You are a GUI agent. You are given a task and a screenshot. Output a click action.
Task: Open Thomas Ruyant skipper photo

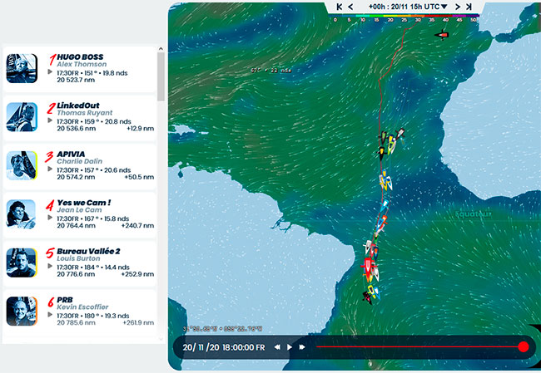coord(22,117)
